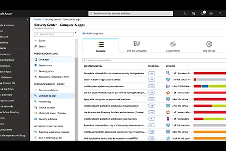The image size is (226, 151).
Task: Click the red bar for Apply disk encryption
Action: [210, 99]
